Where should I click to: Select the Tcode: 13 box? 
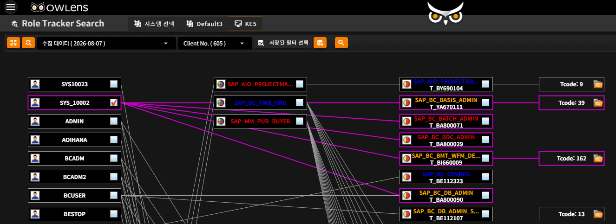pyautogui.click(x=571, y=214)
